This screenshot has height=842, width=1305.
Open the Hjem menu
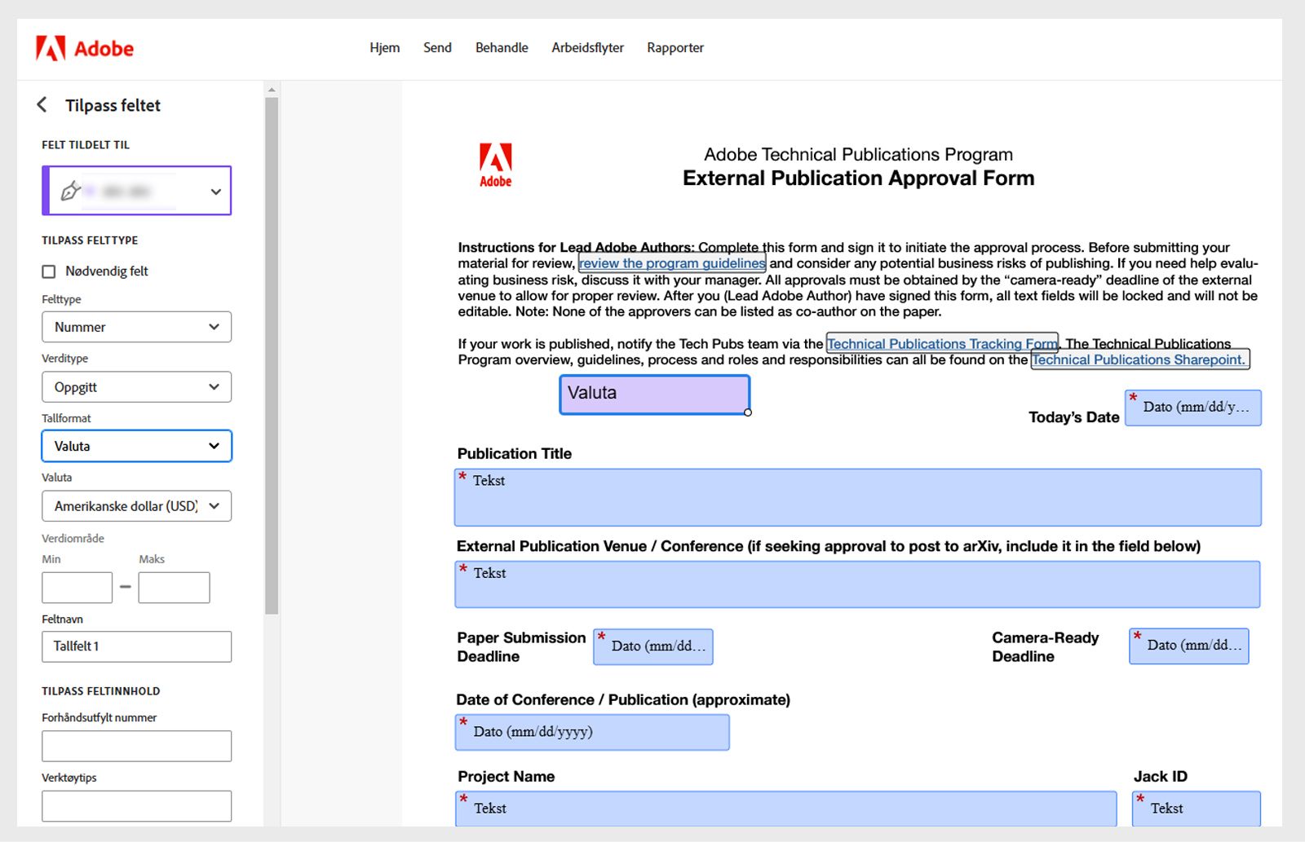pos(385,47)
